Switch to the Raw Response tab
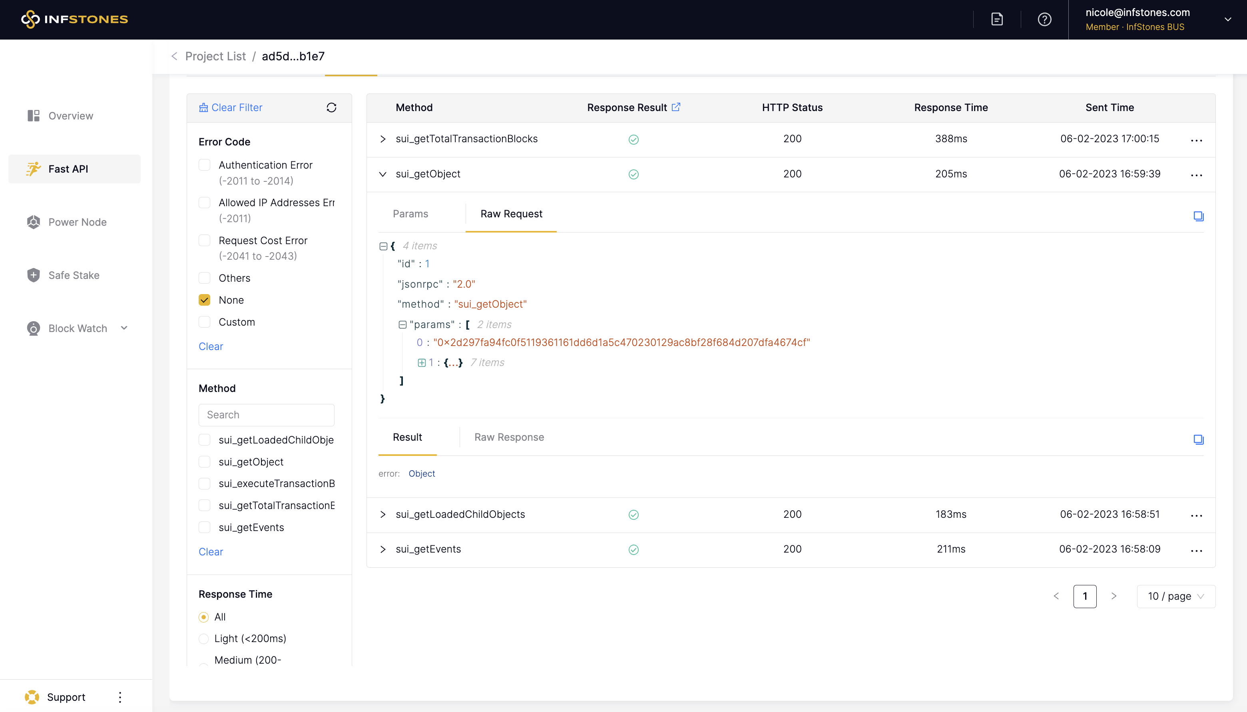The image size is (1247, 712). [508, 437]
